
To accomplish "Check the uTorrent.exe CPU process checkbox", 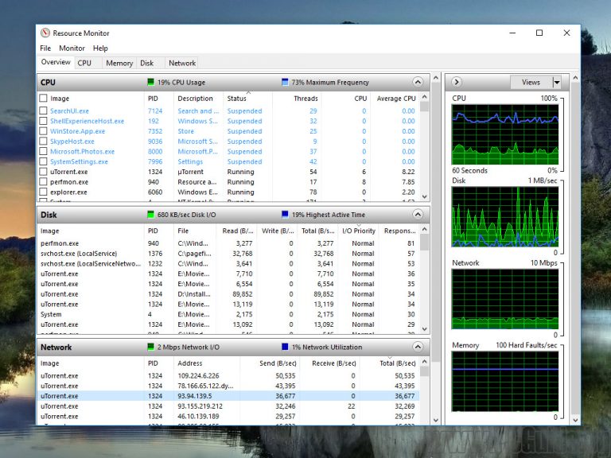I will coord(43,172).
